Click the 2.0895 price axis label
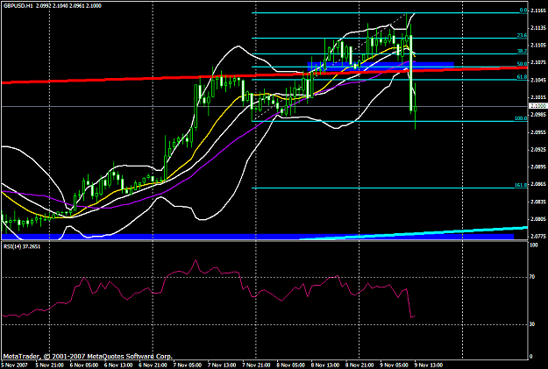The height and width of the screenshot is (369, 548). (537, 167)
